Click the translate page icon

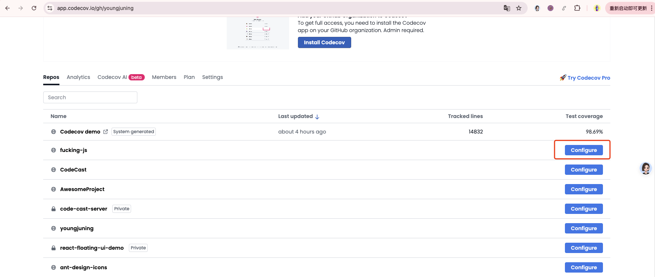pyautogui.click(x=507, y=8)
